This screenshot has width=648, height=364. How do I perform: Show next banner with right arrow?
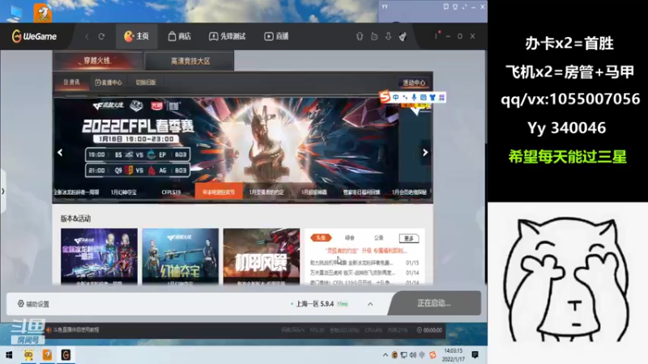click(x=425, y=152)
